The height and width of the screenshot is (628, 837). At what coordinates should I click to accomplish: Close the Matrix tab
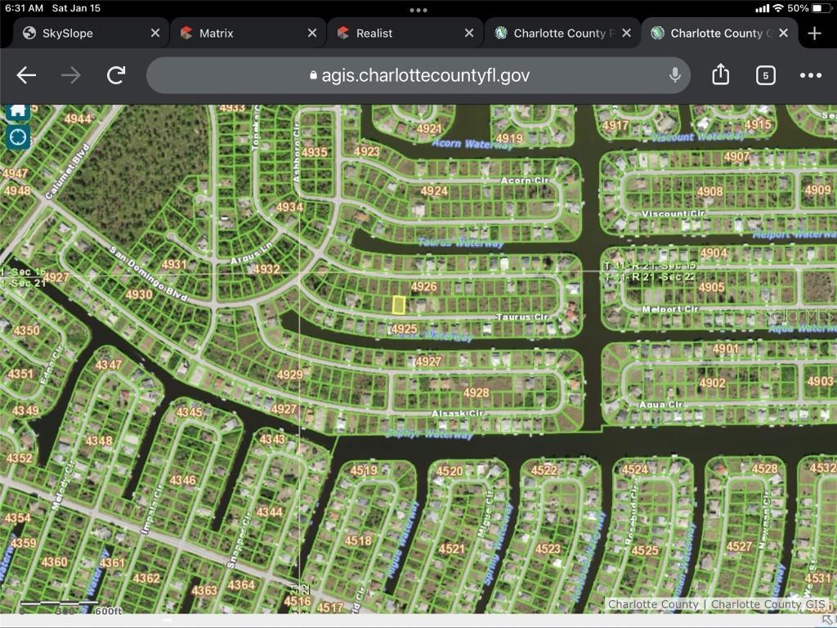click(311, 34)
